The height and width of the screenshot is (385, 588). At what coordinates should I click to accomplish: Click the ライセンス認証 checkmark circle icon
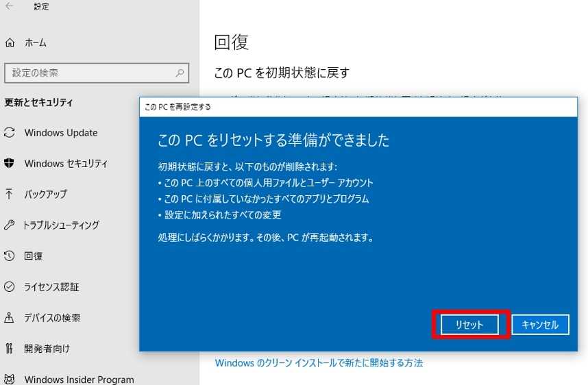(10, 287)
